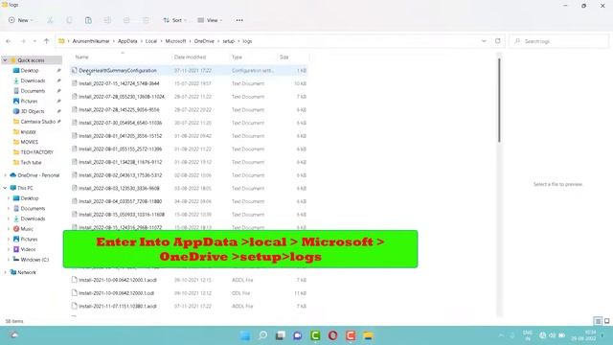Expand Music under This PC
This screenshot has width=613, height=345.
click(x=9, y=229)
